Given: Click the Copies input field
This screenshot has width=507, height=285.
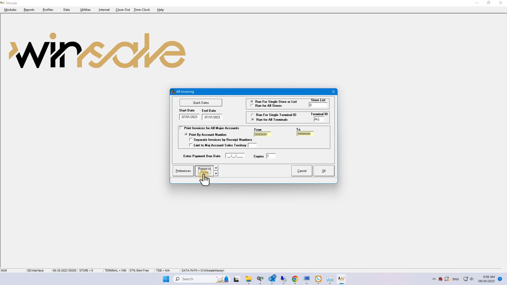Looking at the screenshot, I should point(271,156).
